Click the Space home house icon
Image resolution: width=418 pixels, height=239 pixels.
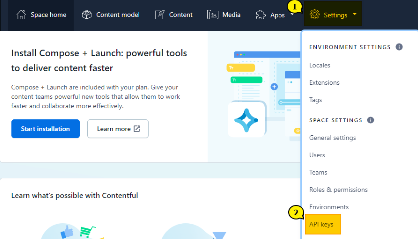[x=21, y=15]
